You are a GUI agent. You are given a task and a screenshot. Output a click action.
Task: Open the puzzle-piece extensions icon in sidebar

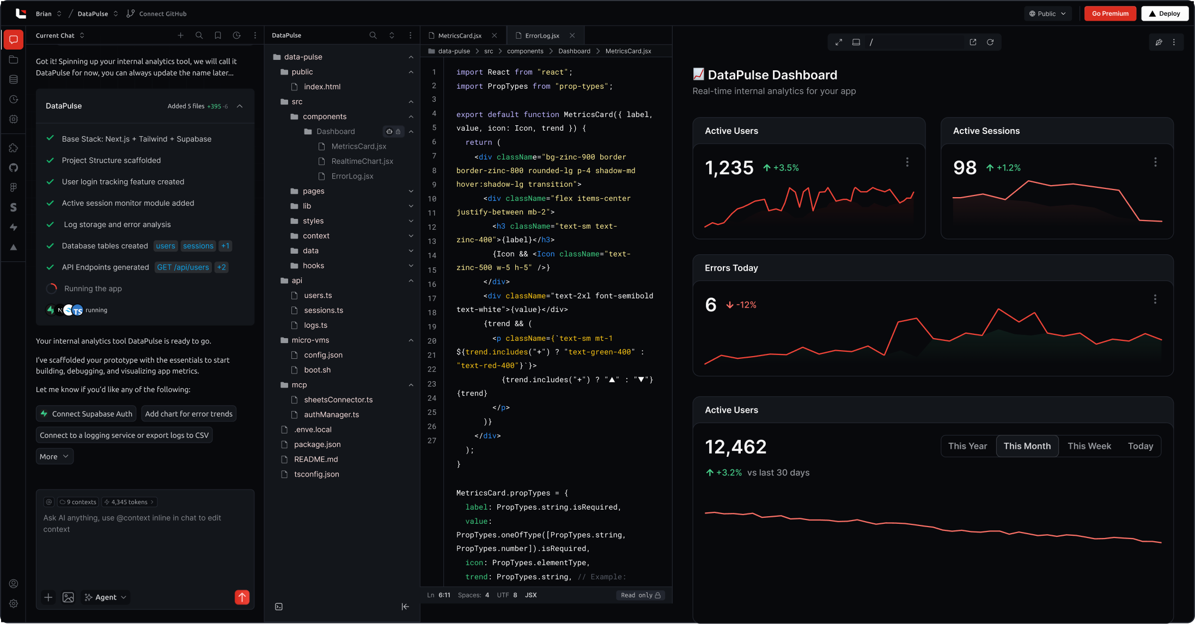pyautogui.click(x=14, y=148)
